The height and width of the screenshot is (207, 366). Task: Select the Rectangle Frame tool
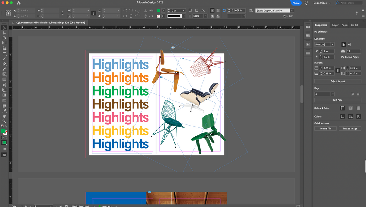pos(4,74)
